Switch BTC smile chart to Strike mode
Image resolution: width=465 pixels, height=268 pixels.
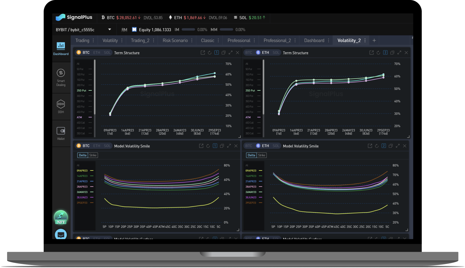pos(93,155)
